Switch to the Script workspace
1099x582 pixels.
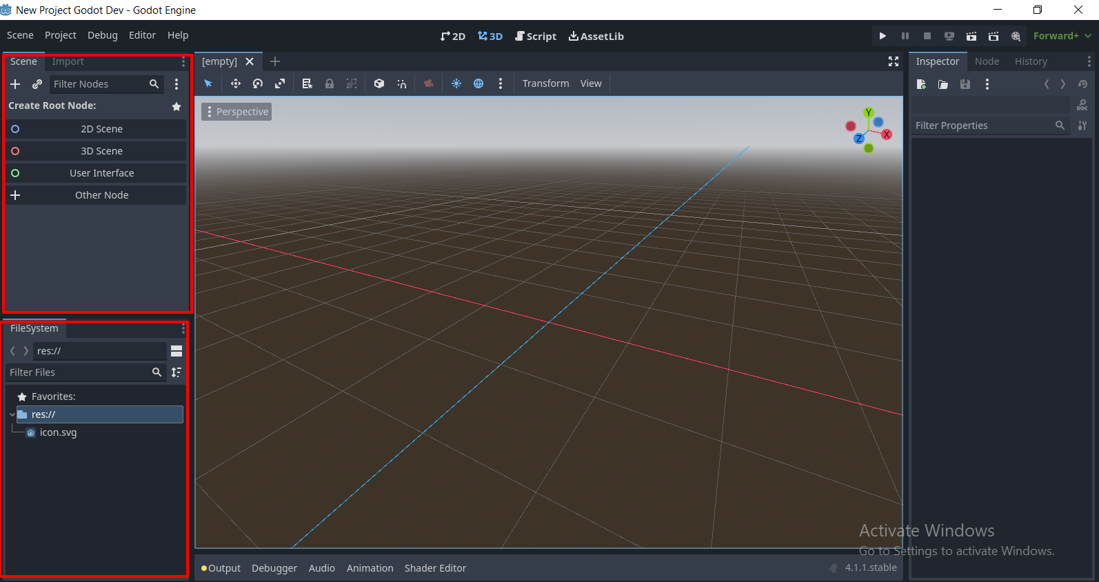point(536,36)
